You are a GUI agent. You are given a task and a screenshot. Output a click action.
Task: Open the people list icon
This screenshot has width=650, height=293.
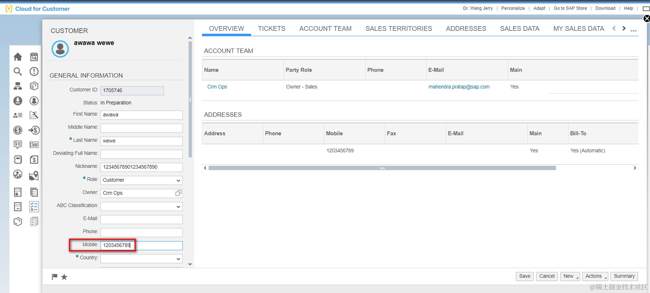(x=18, y=115)
